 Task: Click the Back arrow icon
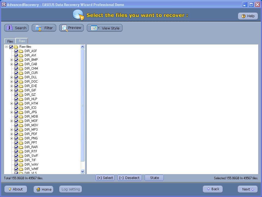click(208, 189)
